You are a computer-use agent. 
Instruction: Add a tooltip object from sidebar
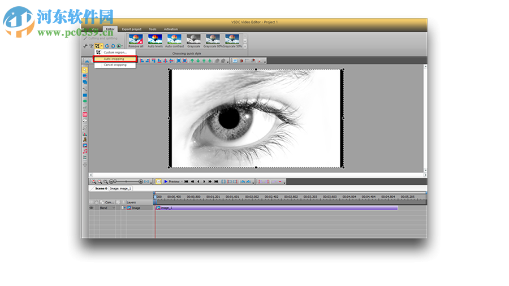coord(85,120)
